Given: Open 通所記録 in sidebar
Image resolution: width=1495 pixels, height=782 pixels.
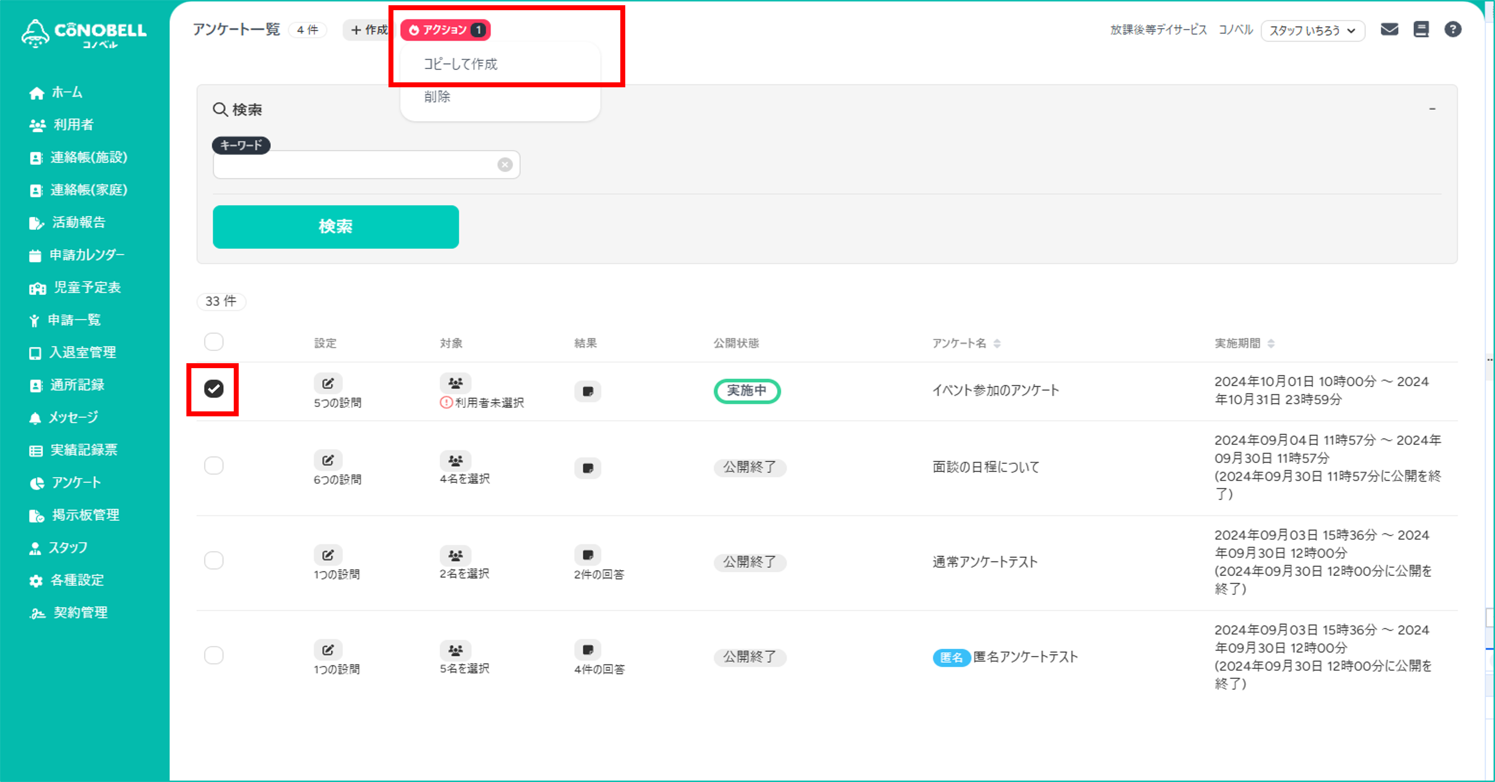Looking at the screenshot, I should [67, 385].
